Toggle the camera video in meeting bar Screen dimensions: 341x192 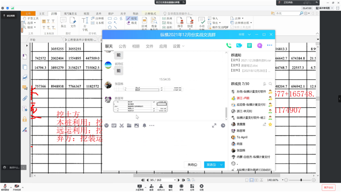click(x=17, y=186)
